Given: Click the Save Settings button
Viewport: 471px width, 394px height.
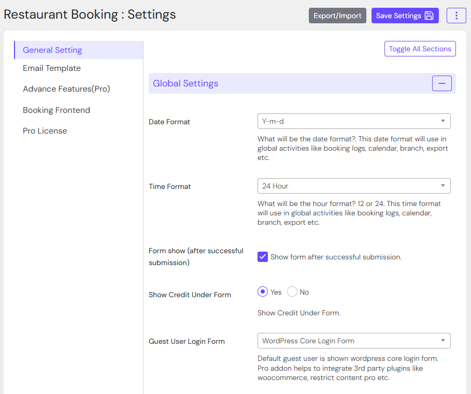Looking at the screenshot, I should click(405, 16).
